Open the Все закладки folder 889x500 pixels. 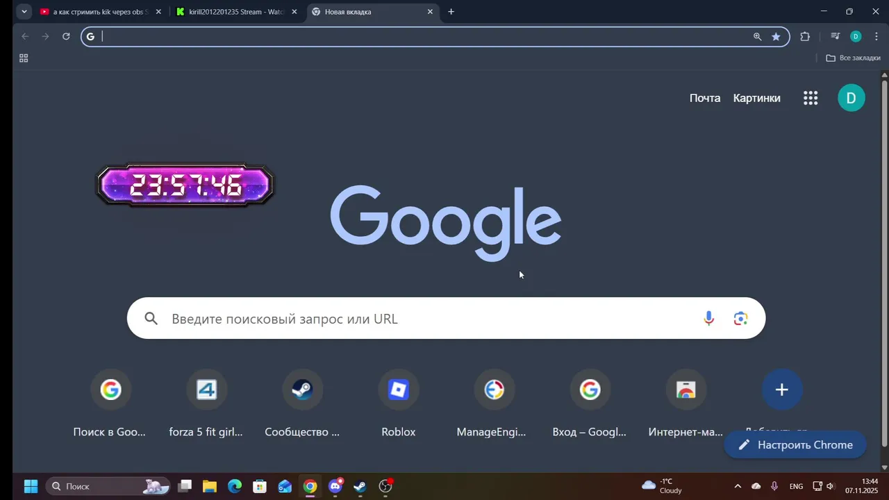[853, 58]
